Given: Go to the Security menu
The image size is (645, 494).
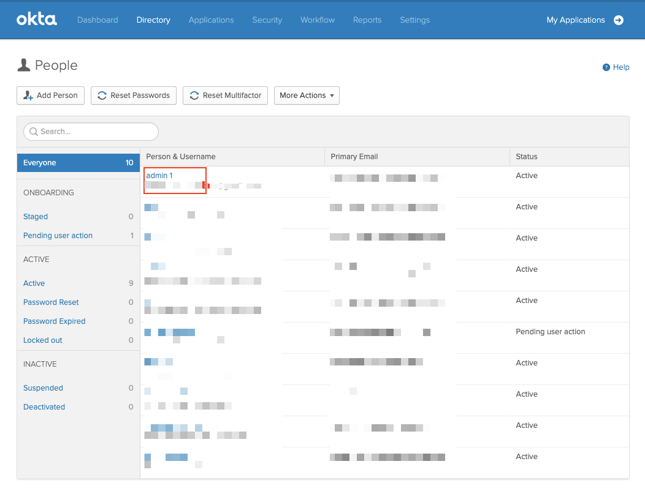Looking at the screenshot, I should coord(267,20).
